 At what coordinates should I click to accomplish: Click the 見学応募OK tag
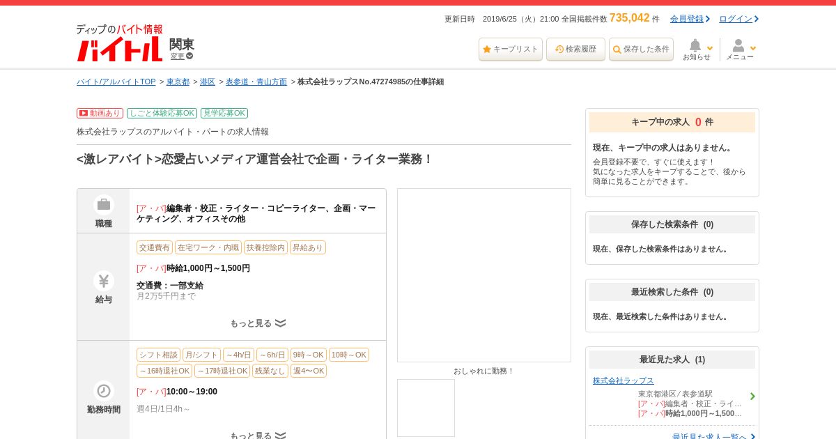click(224, 113)
